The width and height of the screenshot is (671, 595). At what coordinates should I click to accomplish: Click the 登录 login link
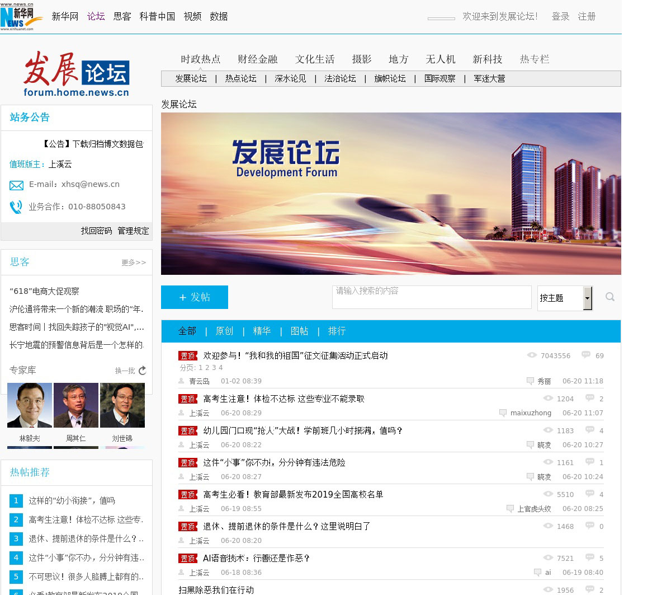click(x=560, y=17)
